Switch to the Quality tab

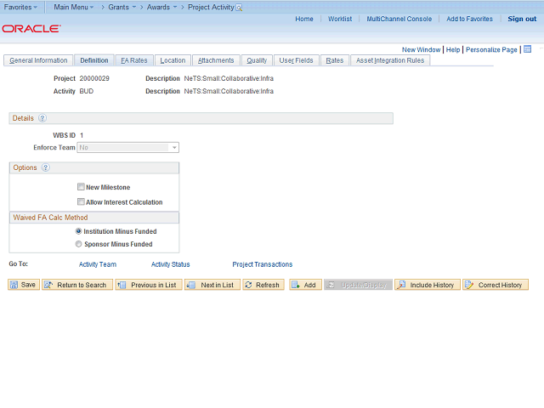pyautogui.click(x=257, y=60)
